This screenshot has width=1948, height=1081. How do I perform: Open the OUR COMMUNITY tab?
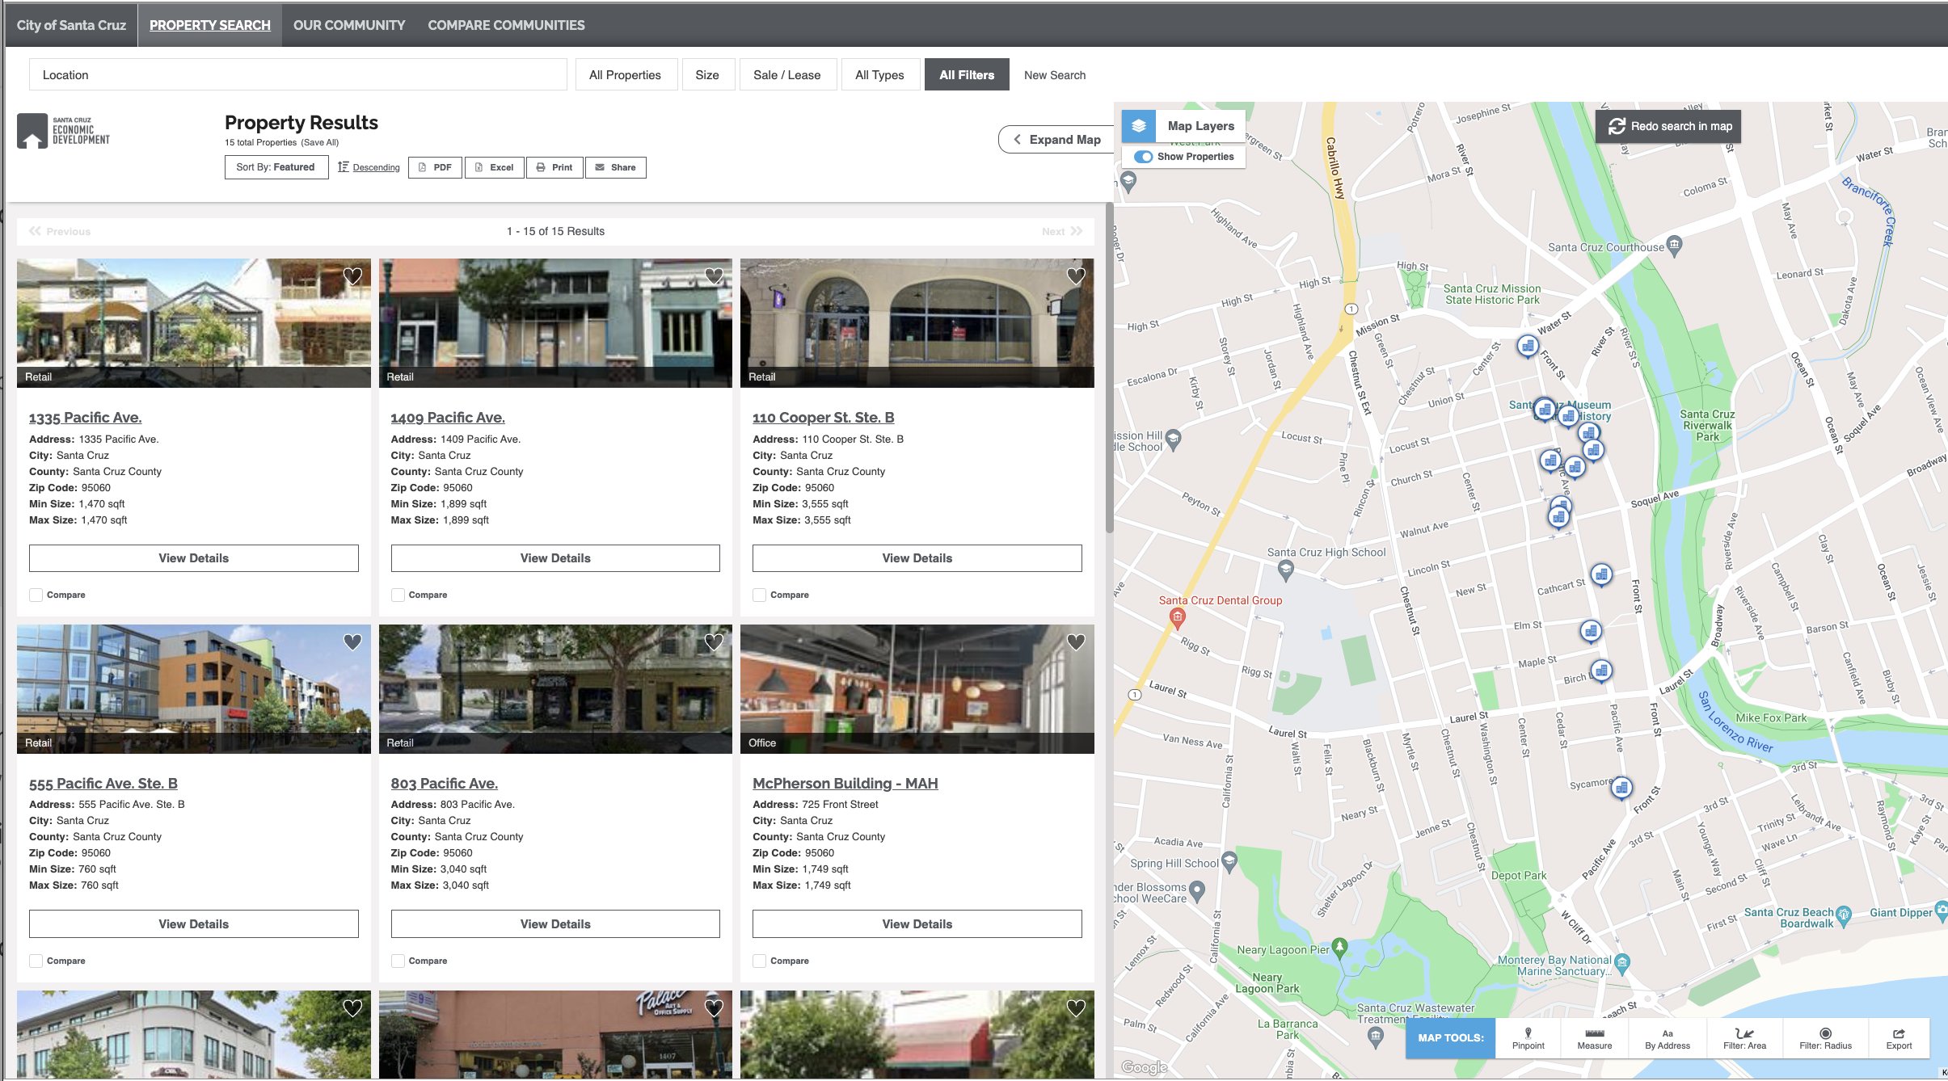[349, 25]
